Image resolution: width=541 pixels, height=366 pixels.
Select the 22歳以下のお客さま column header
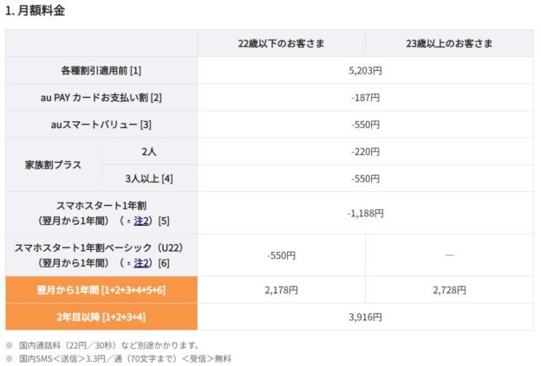(x=281, y=43)
